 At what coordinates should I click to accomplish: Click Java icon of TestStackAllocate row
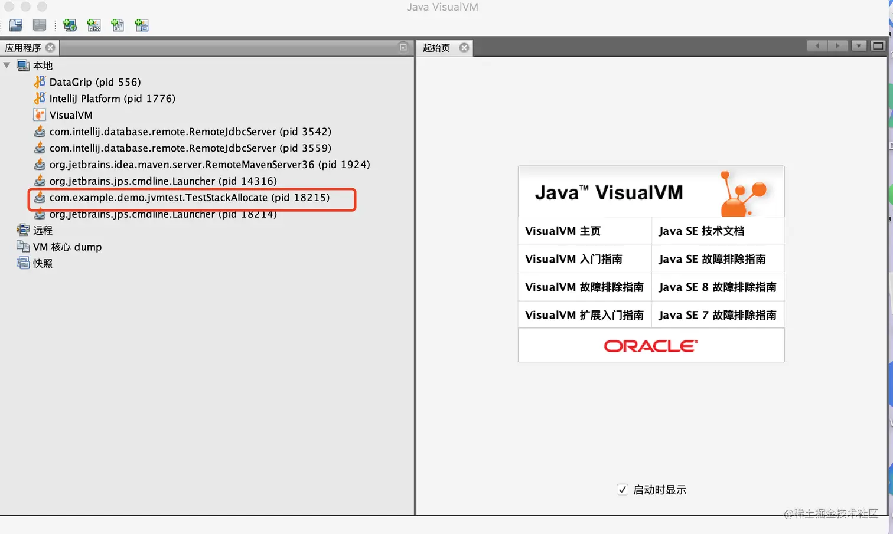point(40,197)
